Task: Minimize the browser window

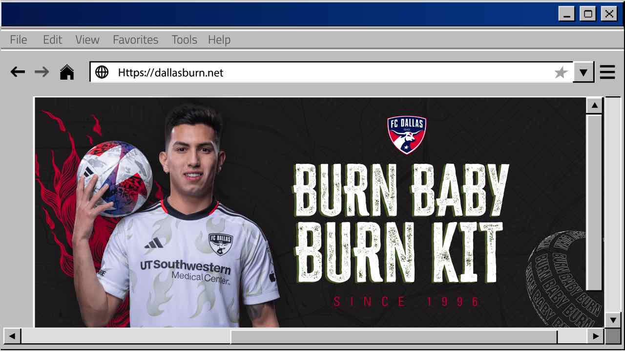Action: click(566, 14)
